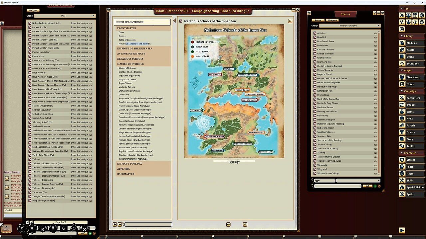
Task: Open the Modifiers plus-slash-minus tool icon
Action: click(402, 22)
